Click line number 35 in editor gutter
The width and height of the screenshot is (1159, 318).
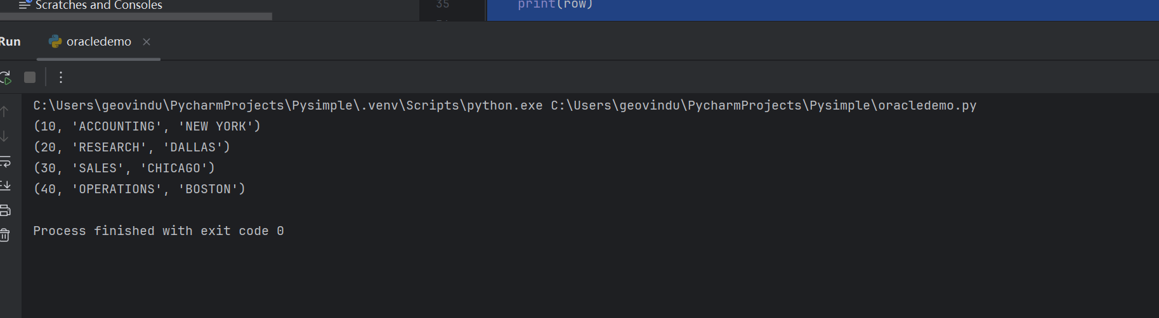click(x=443, y=4)
